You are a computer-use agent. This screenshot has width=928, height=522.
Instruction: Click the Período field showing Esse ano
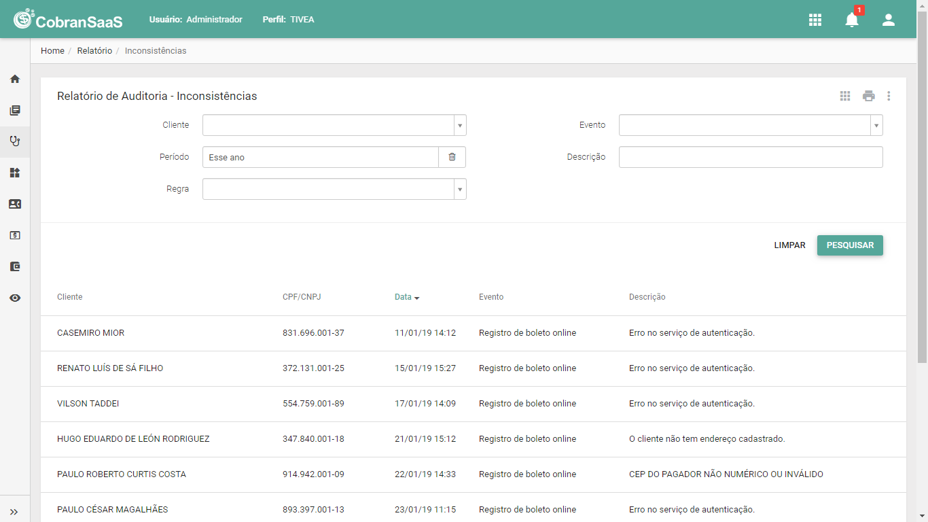coord(321,157)
